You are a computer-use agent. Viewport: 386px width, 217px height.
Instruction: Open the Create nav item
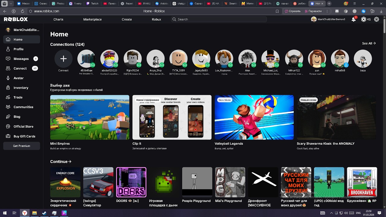coord(127,19)
